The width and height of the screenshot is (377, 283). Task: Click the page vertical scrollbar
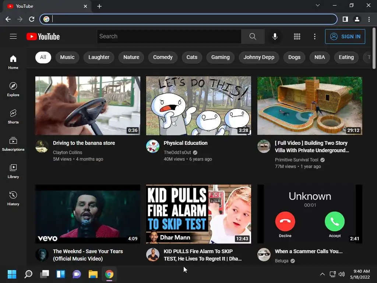(x=374, y=48)
